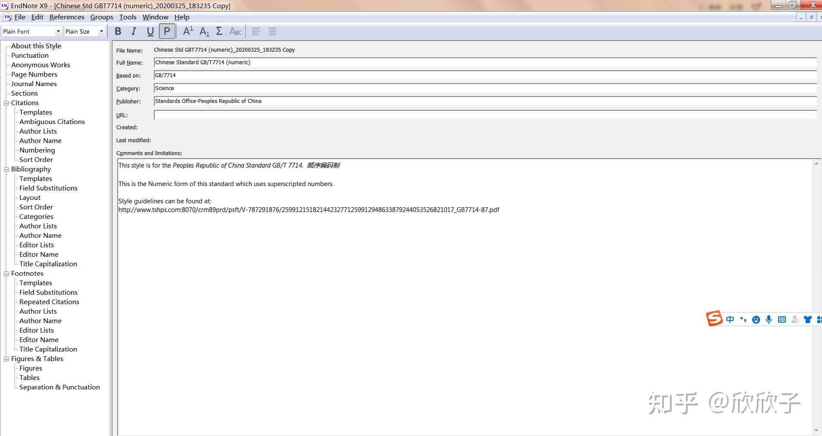Open the Help menu
822x436 pixels.
pos(182,17)
